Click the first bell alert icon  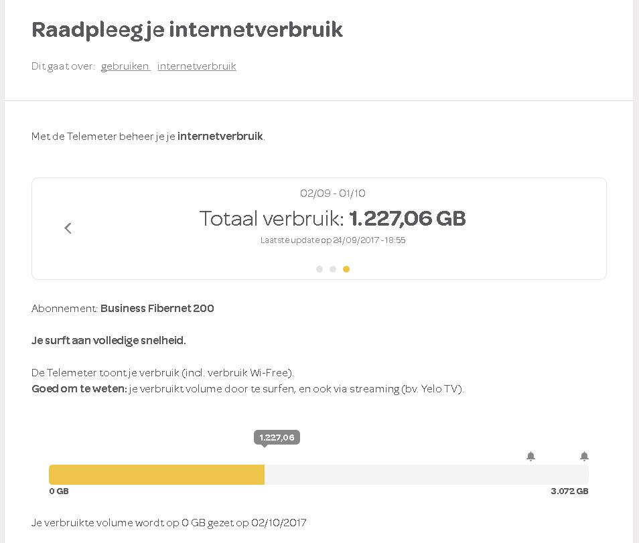(x=530, y=457)
